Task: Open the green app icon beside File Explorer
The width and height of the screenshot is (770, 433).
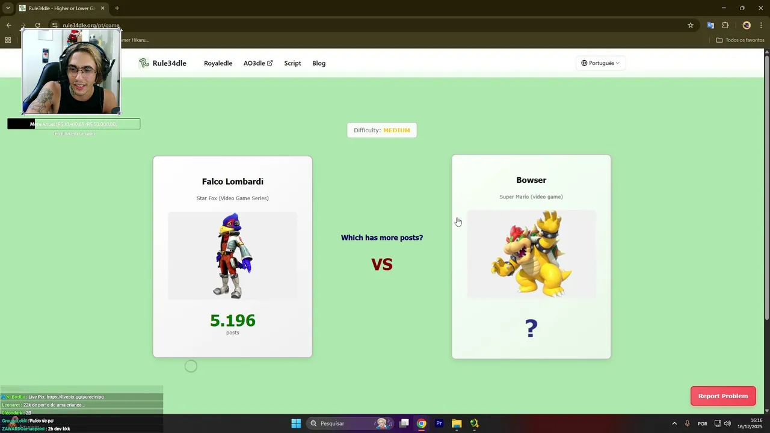Action: (x=474, y=423)
